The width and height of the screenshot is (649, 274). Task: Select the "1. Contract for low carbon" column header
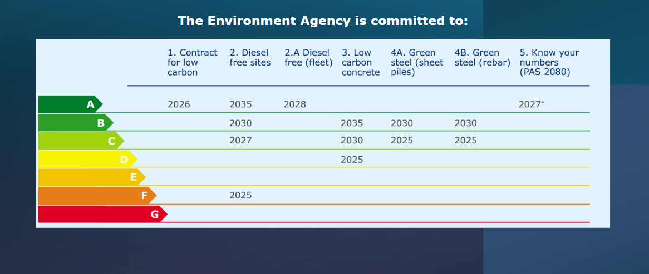[x=193, y=62]
